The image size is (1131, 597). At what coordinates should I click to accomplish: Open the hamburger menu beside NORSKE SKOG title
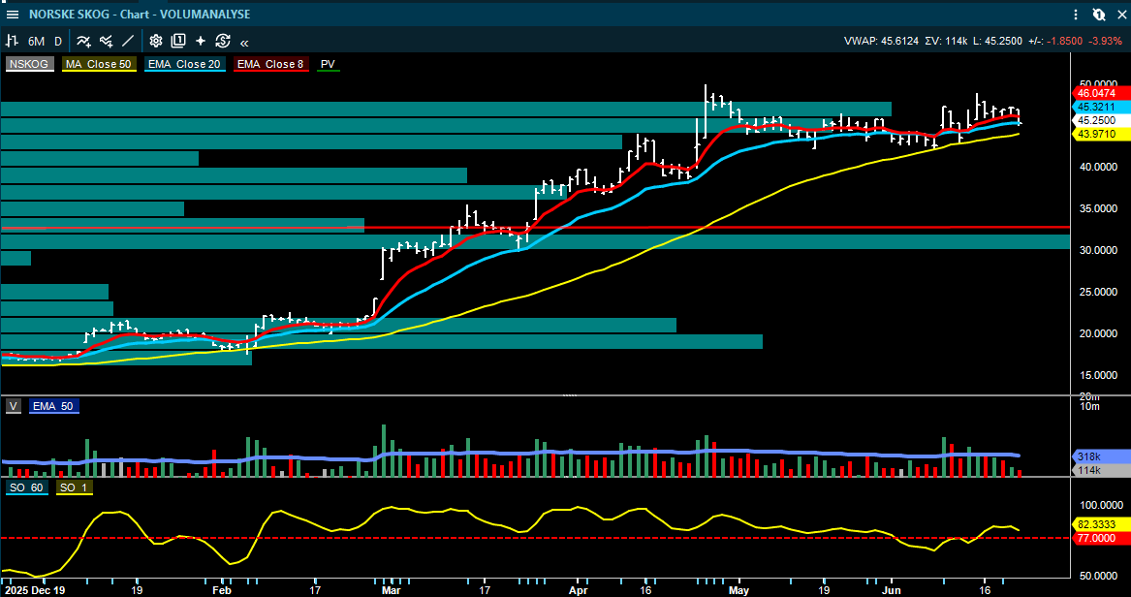13,14
